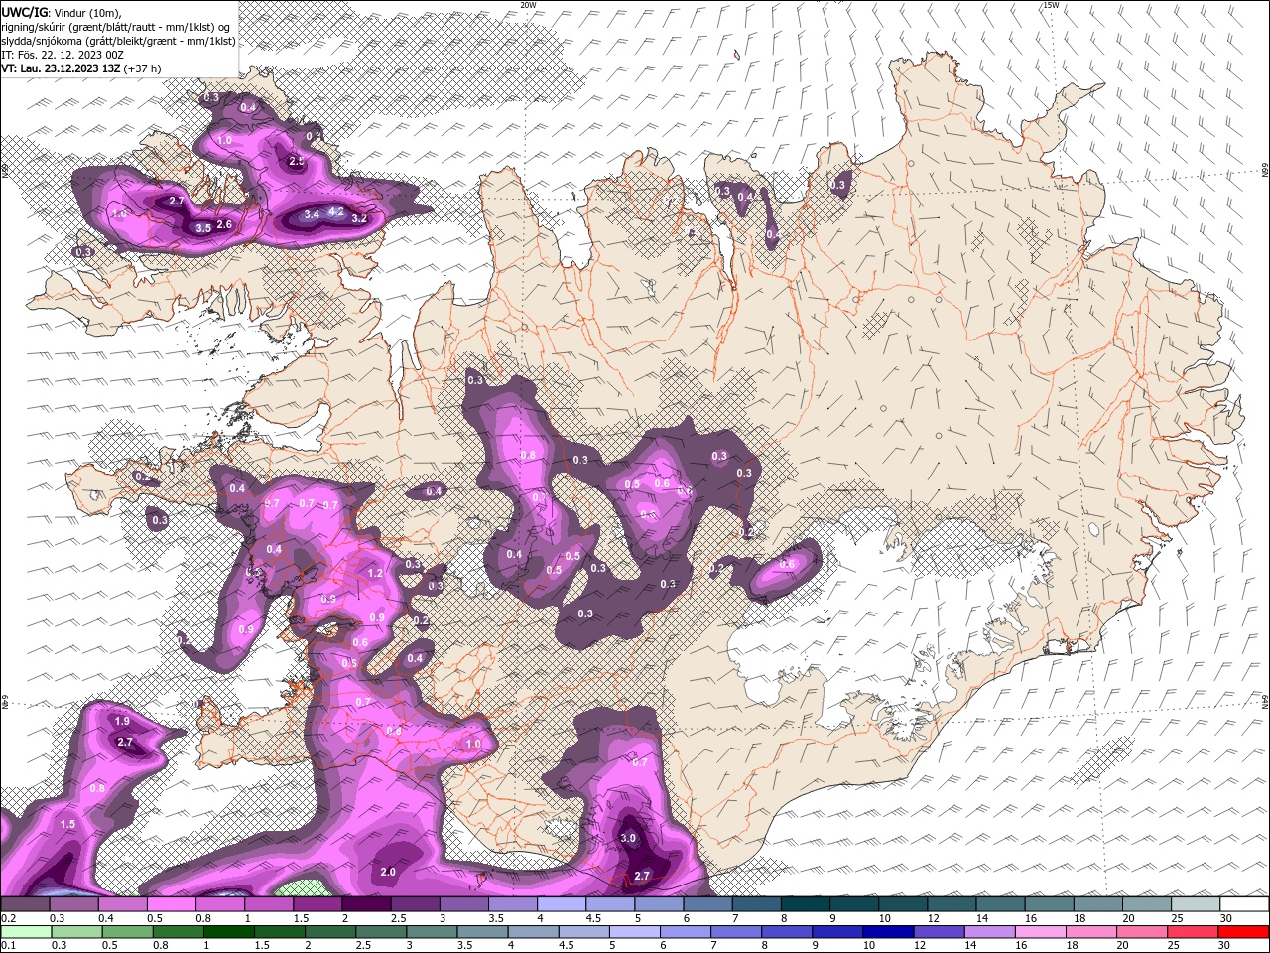Image resolution: width=1270 pixels, height=953 pixels.
Task: Click the '10' label in the lower legend row
Action: click(868, 945)
